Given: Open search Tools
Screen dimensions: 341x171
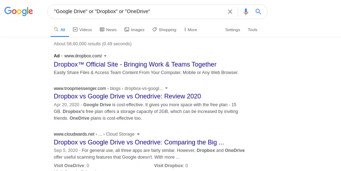Looking at the screenshot, I should 253,30.
